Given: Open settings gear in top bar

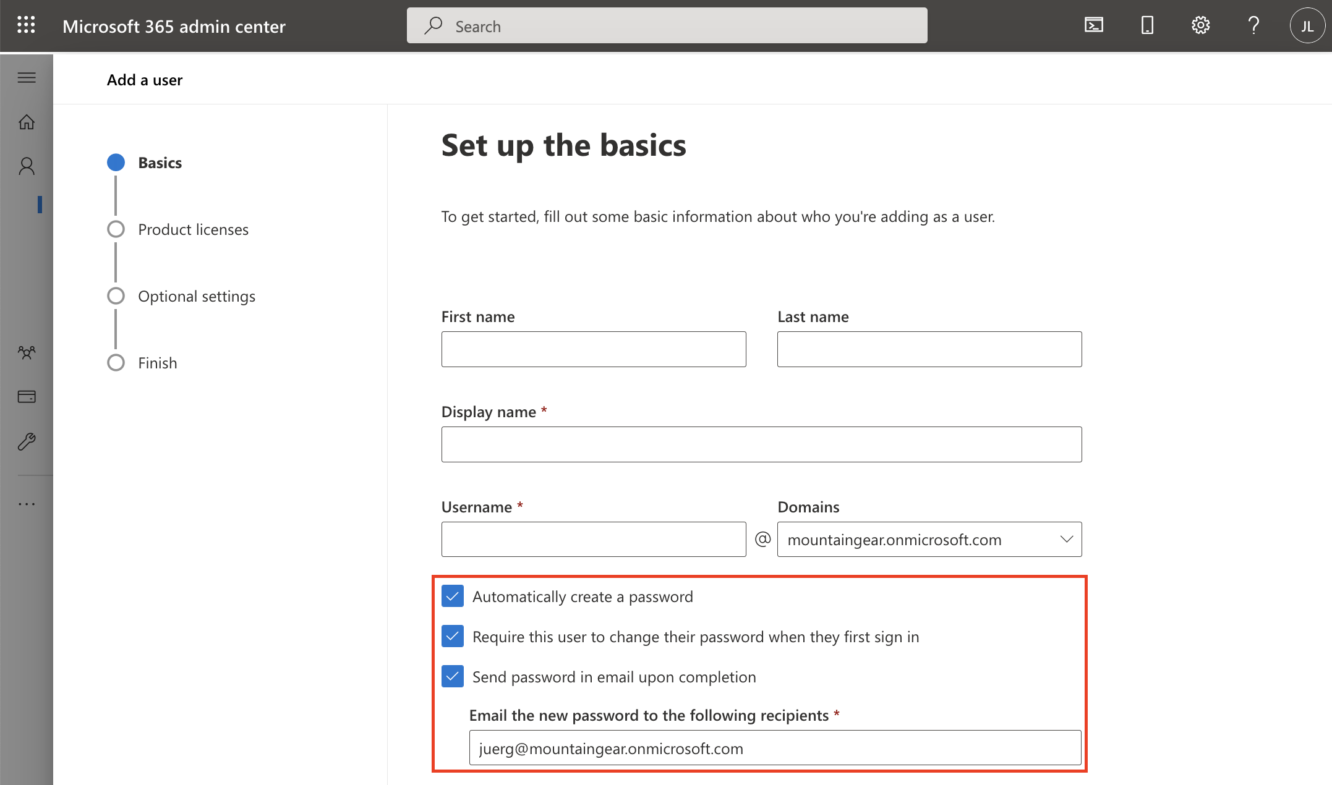Looking at the screenshot, I should (x=1200, y=25).
